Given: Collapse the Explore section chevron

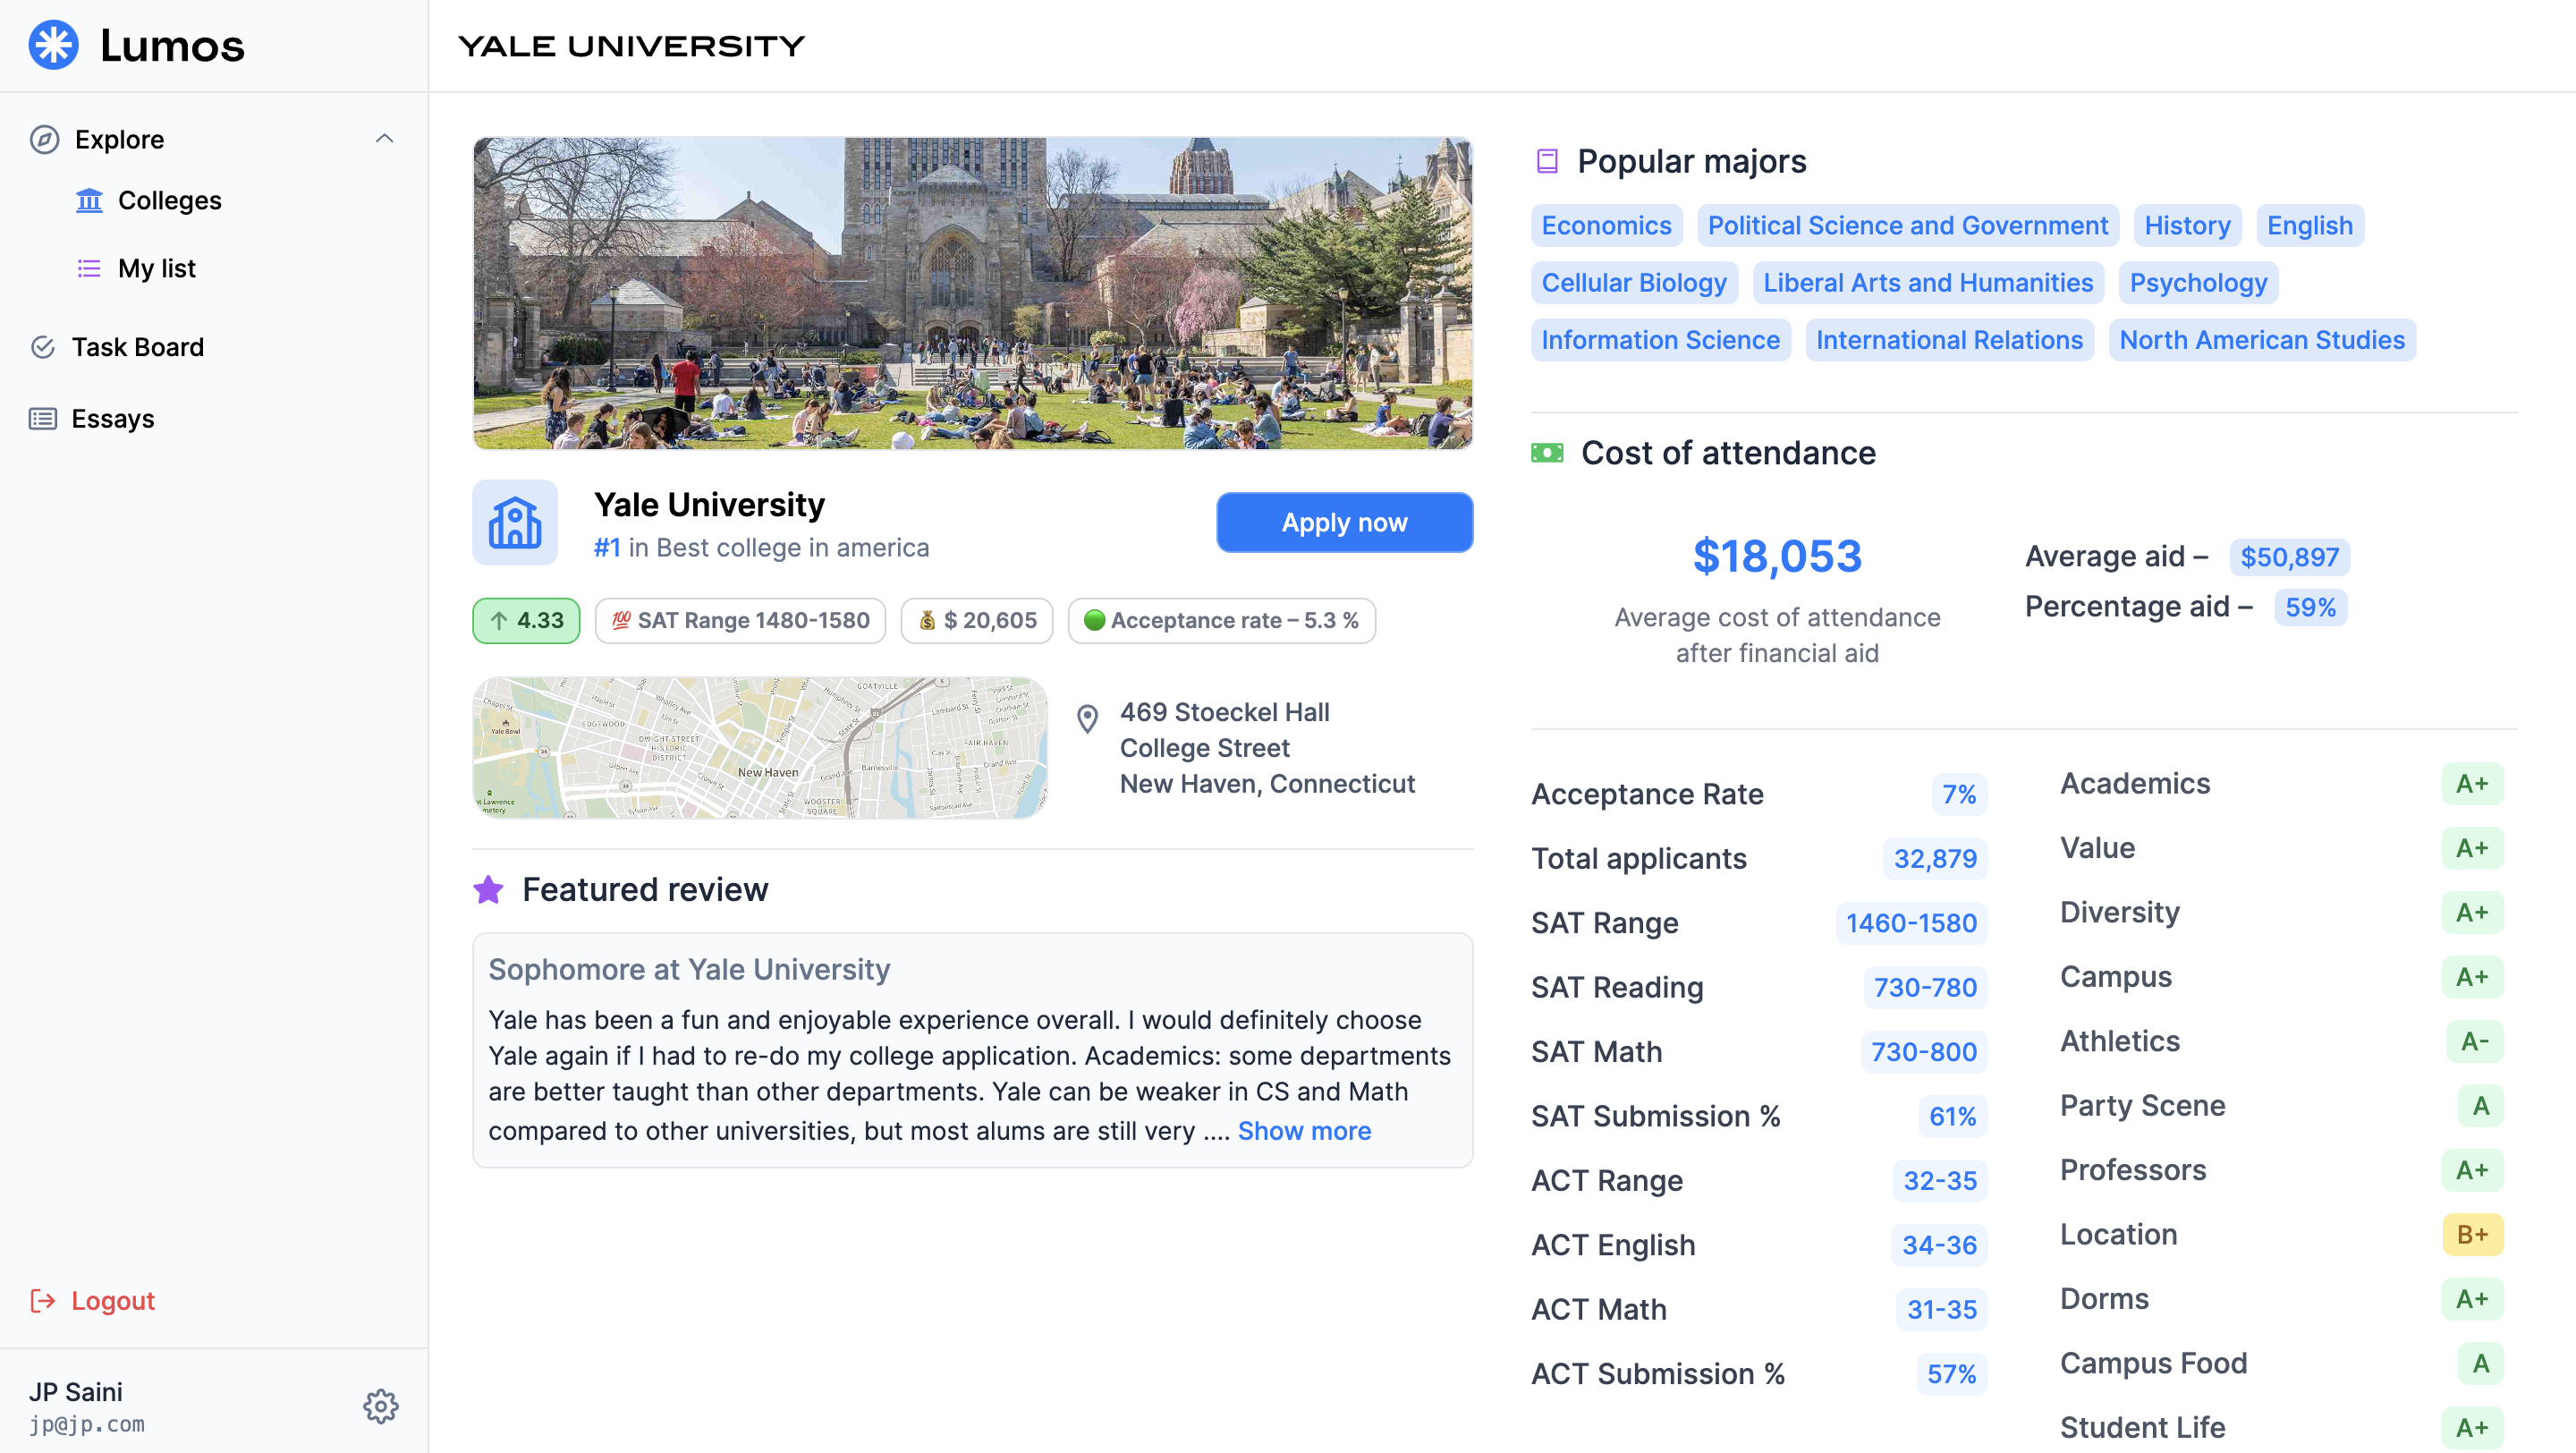Looking at the screenshot, I should (384, 139).
